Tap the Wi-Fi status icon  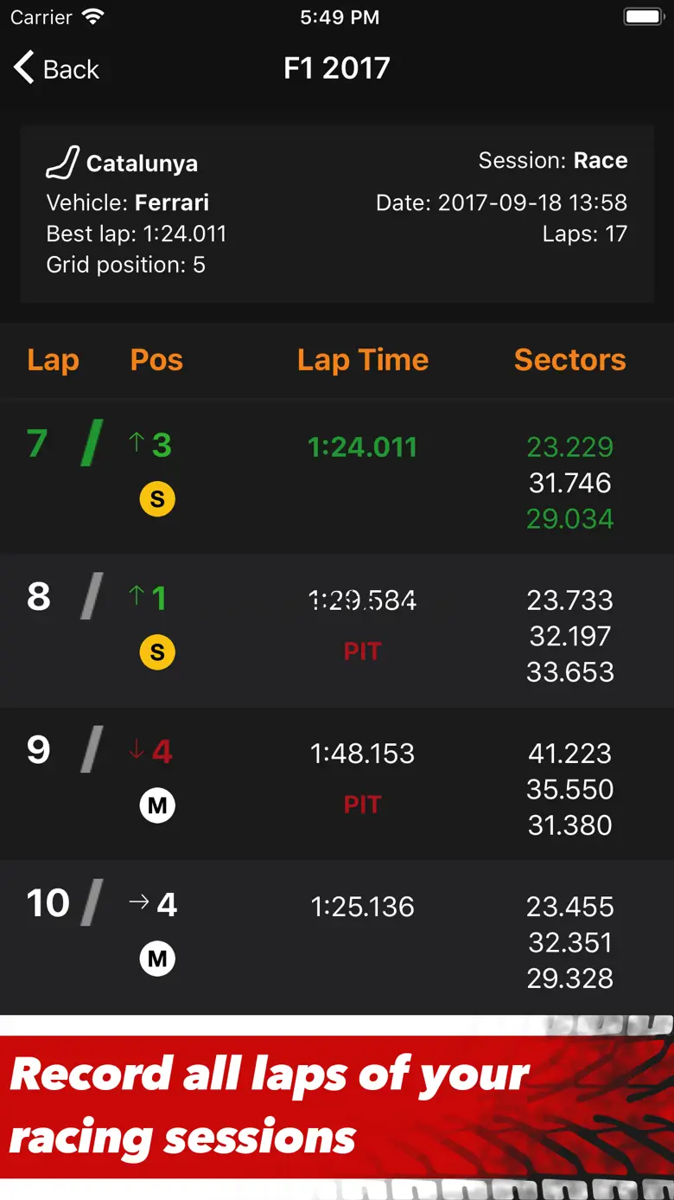point(92,17)
